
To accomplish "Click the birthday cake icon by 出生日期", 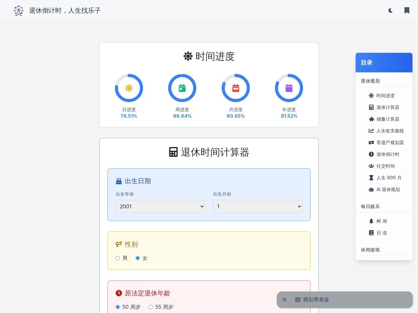I will (119, 181).
